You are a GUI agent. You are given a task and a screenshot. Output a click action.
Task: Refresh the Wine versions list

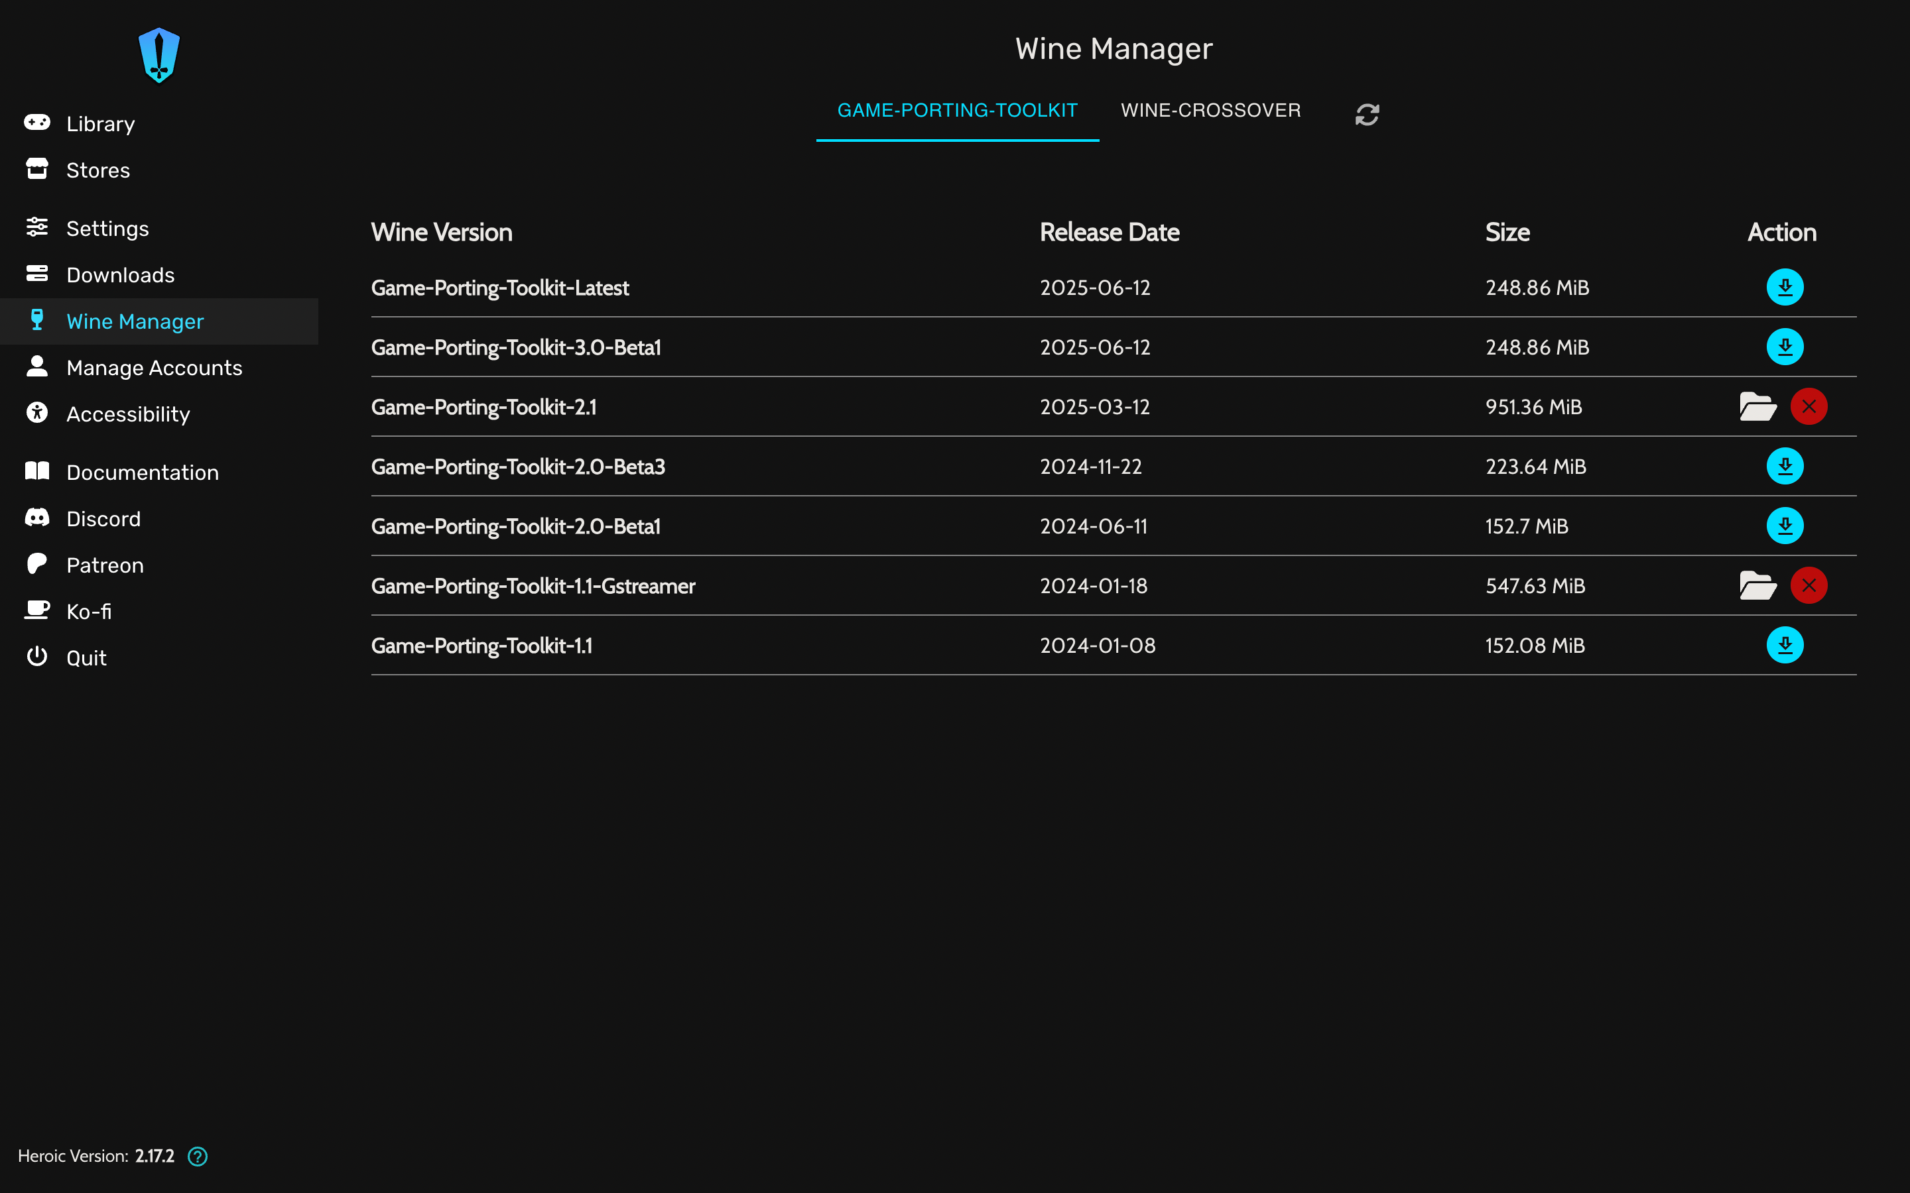[x=1366, y=113]
